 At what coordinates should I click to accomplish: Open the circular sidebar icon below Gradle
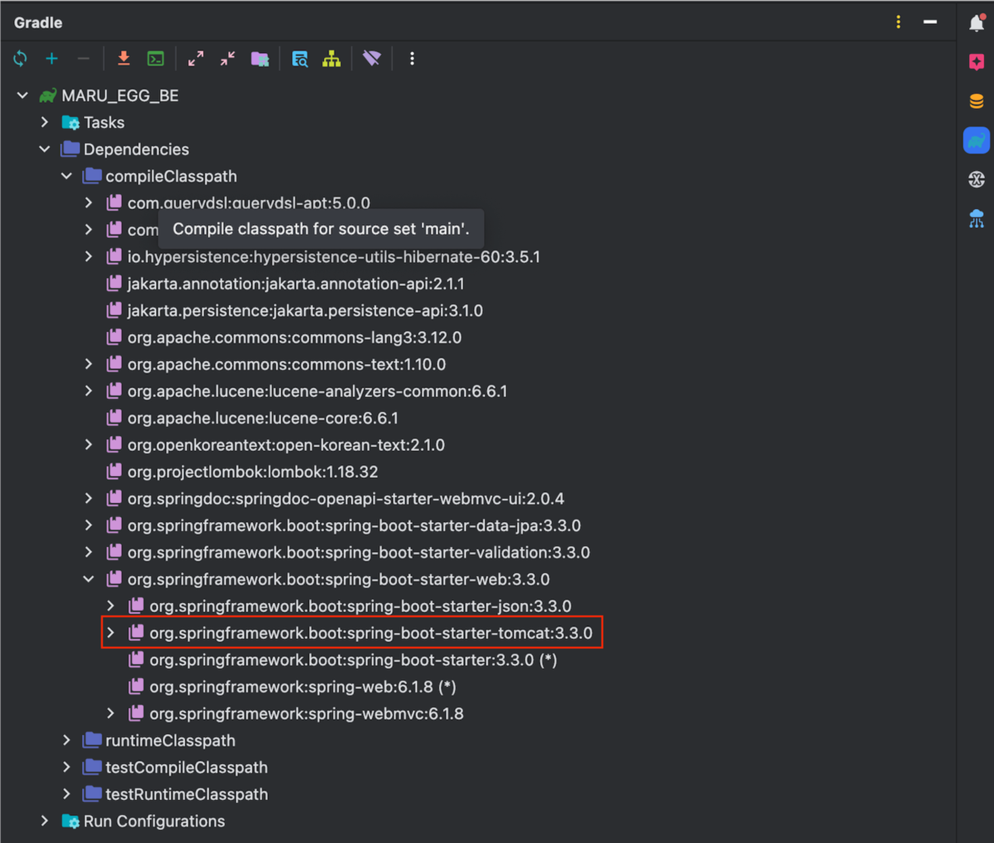(x=976, y=179)
